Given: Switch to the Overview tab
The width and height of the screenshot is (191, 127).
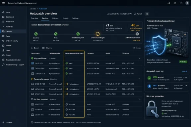Looking at the screenshot, I should (x=34, y=18).
